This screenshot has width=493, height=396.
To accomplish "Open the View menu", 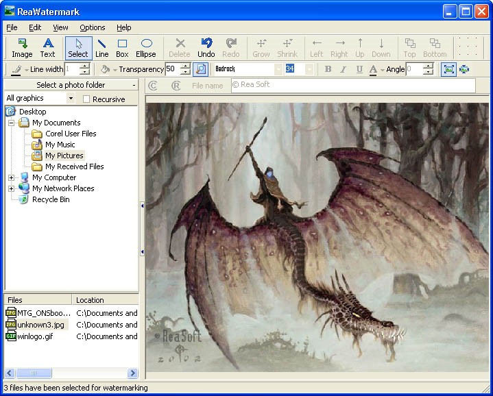I will (x=60, y=27).
